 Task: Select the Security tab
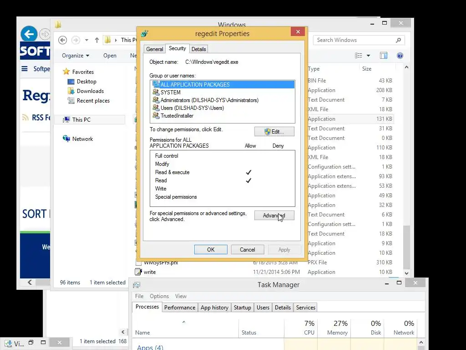[x=177, y=48]
